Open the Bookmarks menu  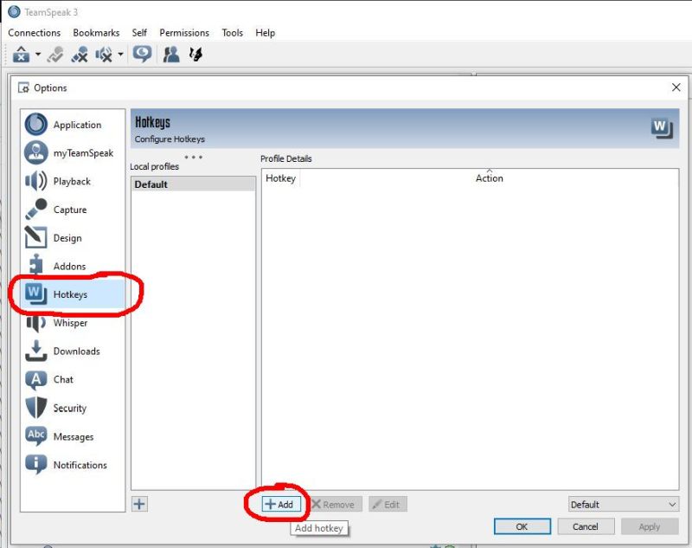coord(96,33)
